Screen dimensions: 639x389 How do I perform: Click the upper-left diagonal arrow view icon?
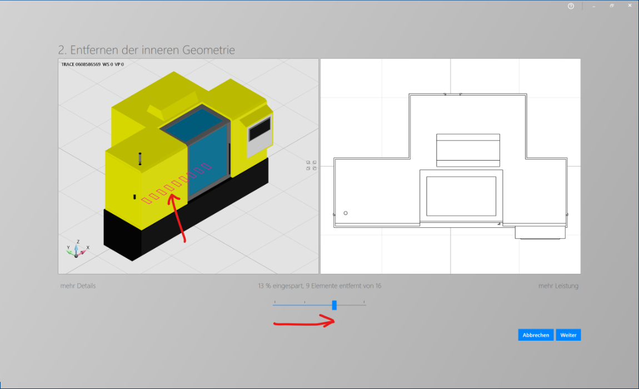[x=308, y=162]
